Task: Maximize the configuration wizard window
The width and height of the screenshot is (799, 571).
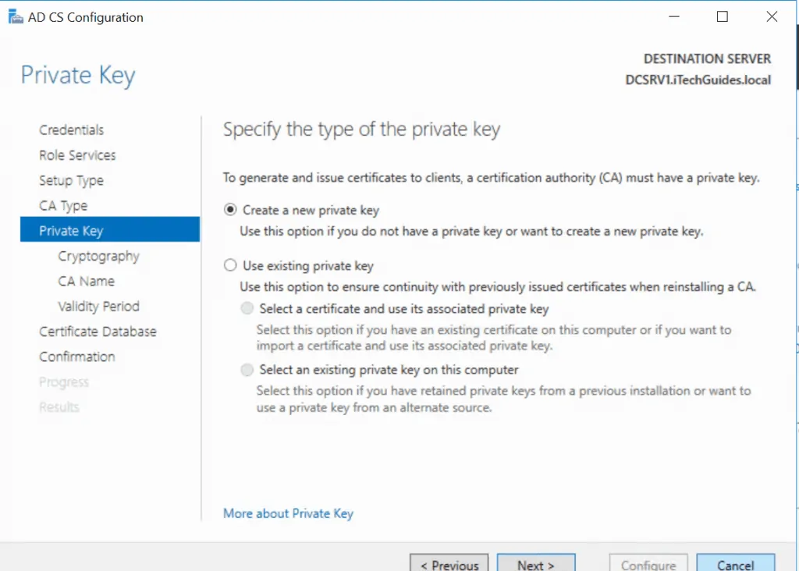Action: coord(722,17)
